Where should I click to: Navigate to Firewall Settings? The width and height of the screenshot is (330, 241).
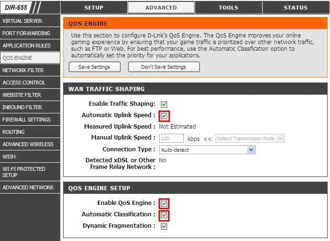click(x=30, y=120)
